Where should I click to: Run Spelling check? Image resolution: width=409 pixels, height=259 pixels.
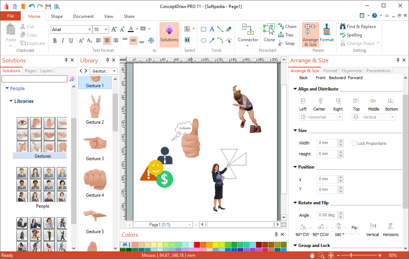click(x=351, y=35)
